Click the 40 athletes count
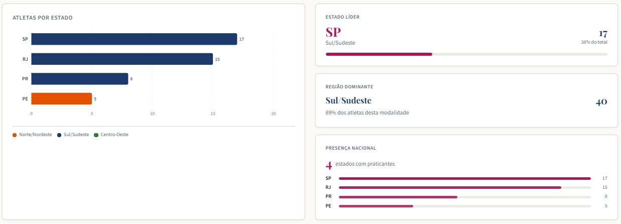 pyautogui.click(x=601, y=101)
